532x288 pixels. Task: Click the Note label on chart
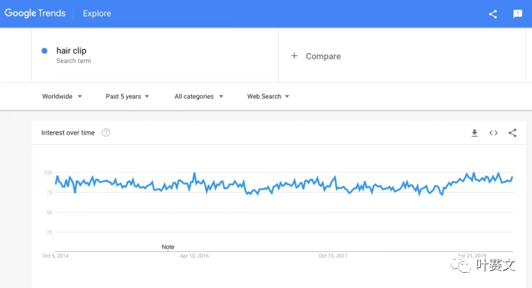pyautogui.click(x=168, y=247)
